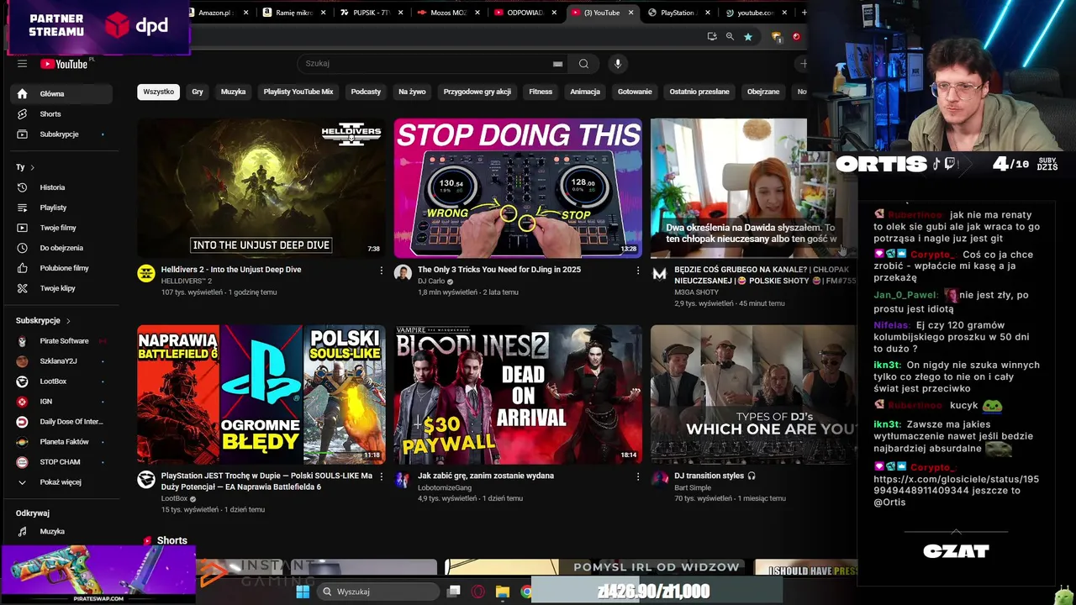Select Ostatnio przesłane filter chip
The height and width of the screenshot is (605, 1076).
click(x=699, y=92)
